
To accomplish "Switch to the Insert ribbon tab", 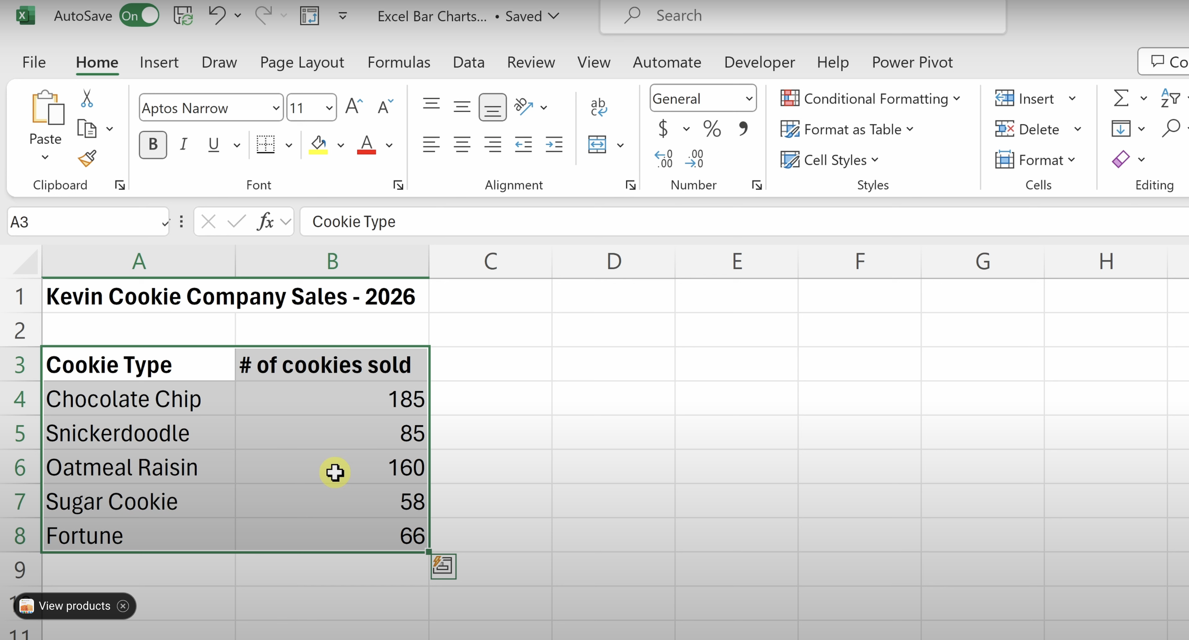I will pos(159,62).
